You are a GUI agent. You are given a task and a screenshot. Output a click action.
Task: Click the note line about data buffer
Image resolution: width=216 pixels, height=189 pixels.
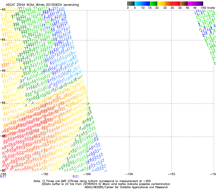106,184
